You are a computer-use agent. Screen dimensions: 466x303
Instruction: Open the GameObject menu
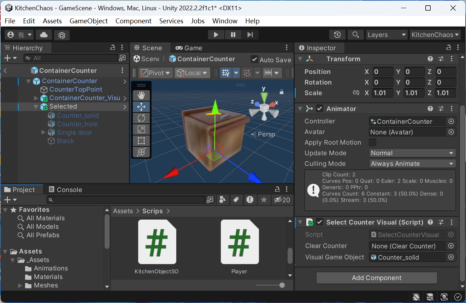(89, 21)
